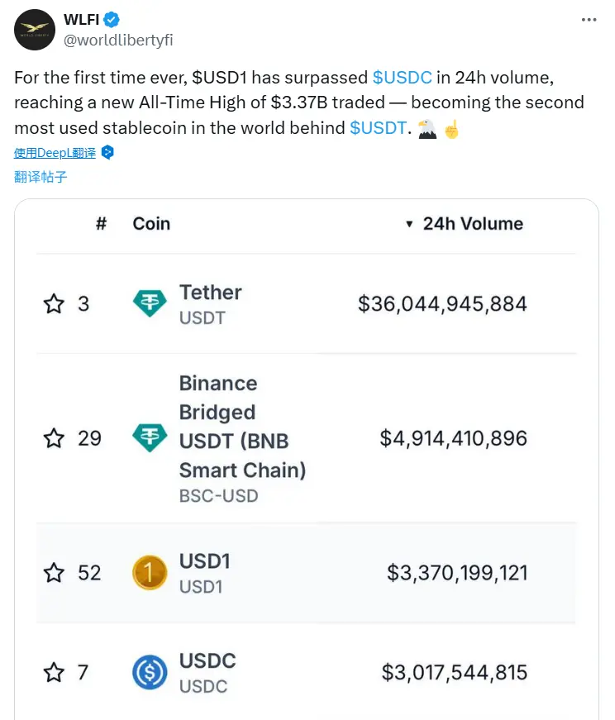This screenshot has width=615, height=720.
Task: Click the Coin column header
Action: (x=151, y=224)
